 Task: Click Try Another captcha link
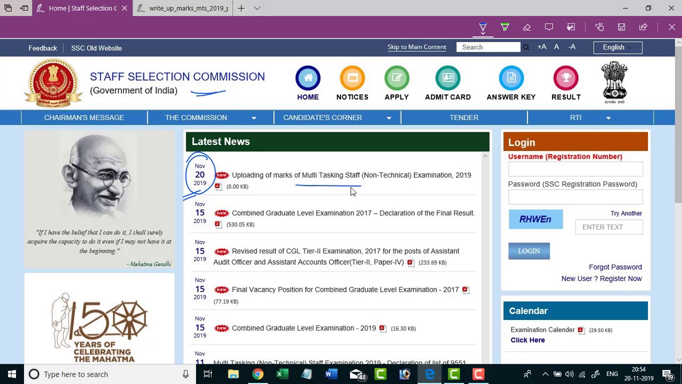(626, 213)
